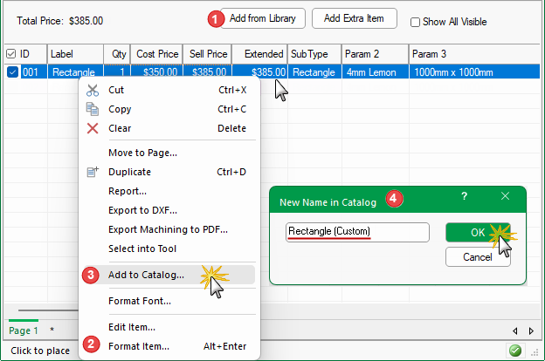Confirm the catalog name with OK
The width and height of the screenshot is (545, 361).
[478, 232]
